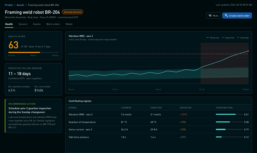Switch to the Events tab
The width and height of the screenshot is (257, 153).
[37, 24]
